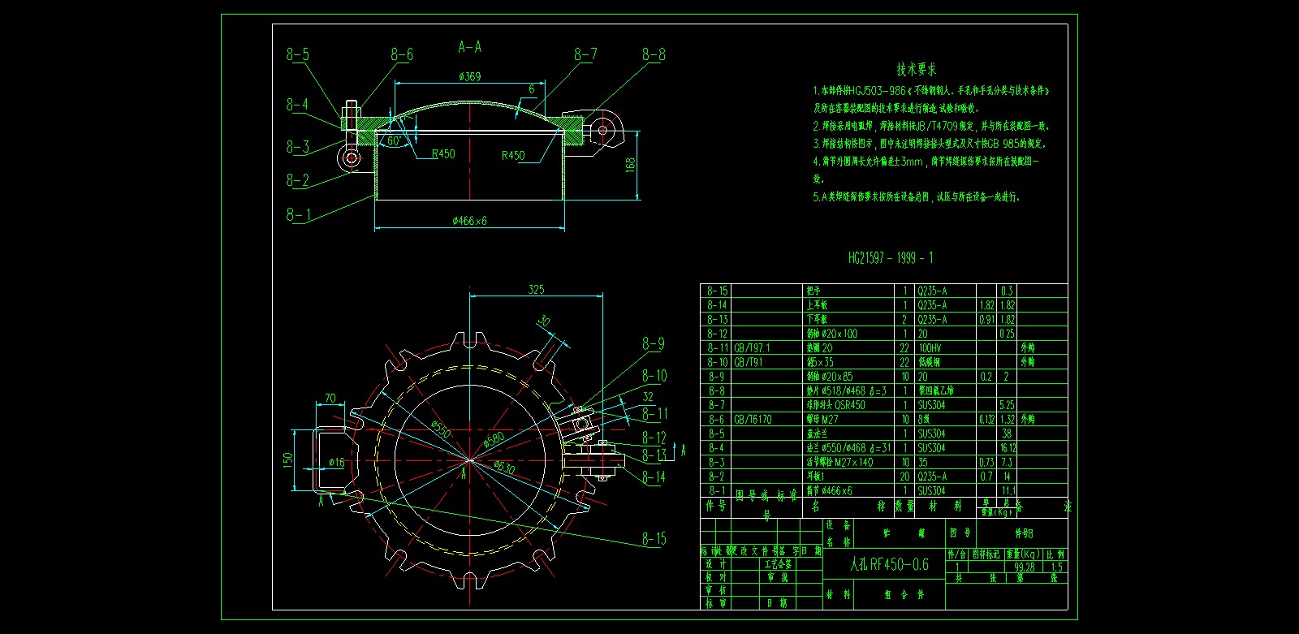This screenshot has height=634, width=1299.
Task: Click the A-A section view title
Action: click(469, 47)
